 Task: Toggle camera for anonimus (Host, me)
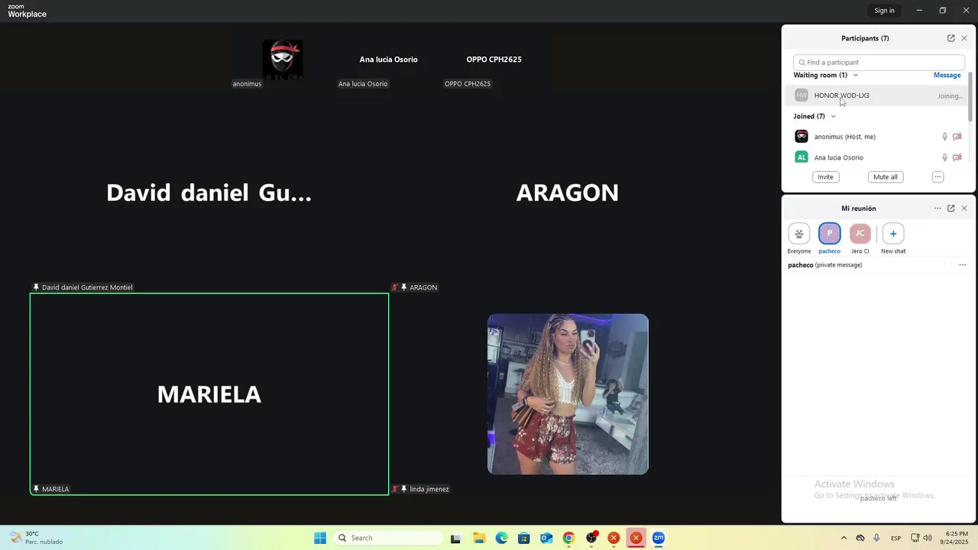[x=957, y=137]
